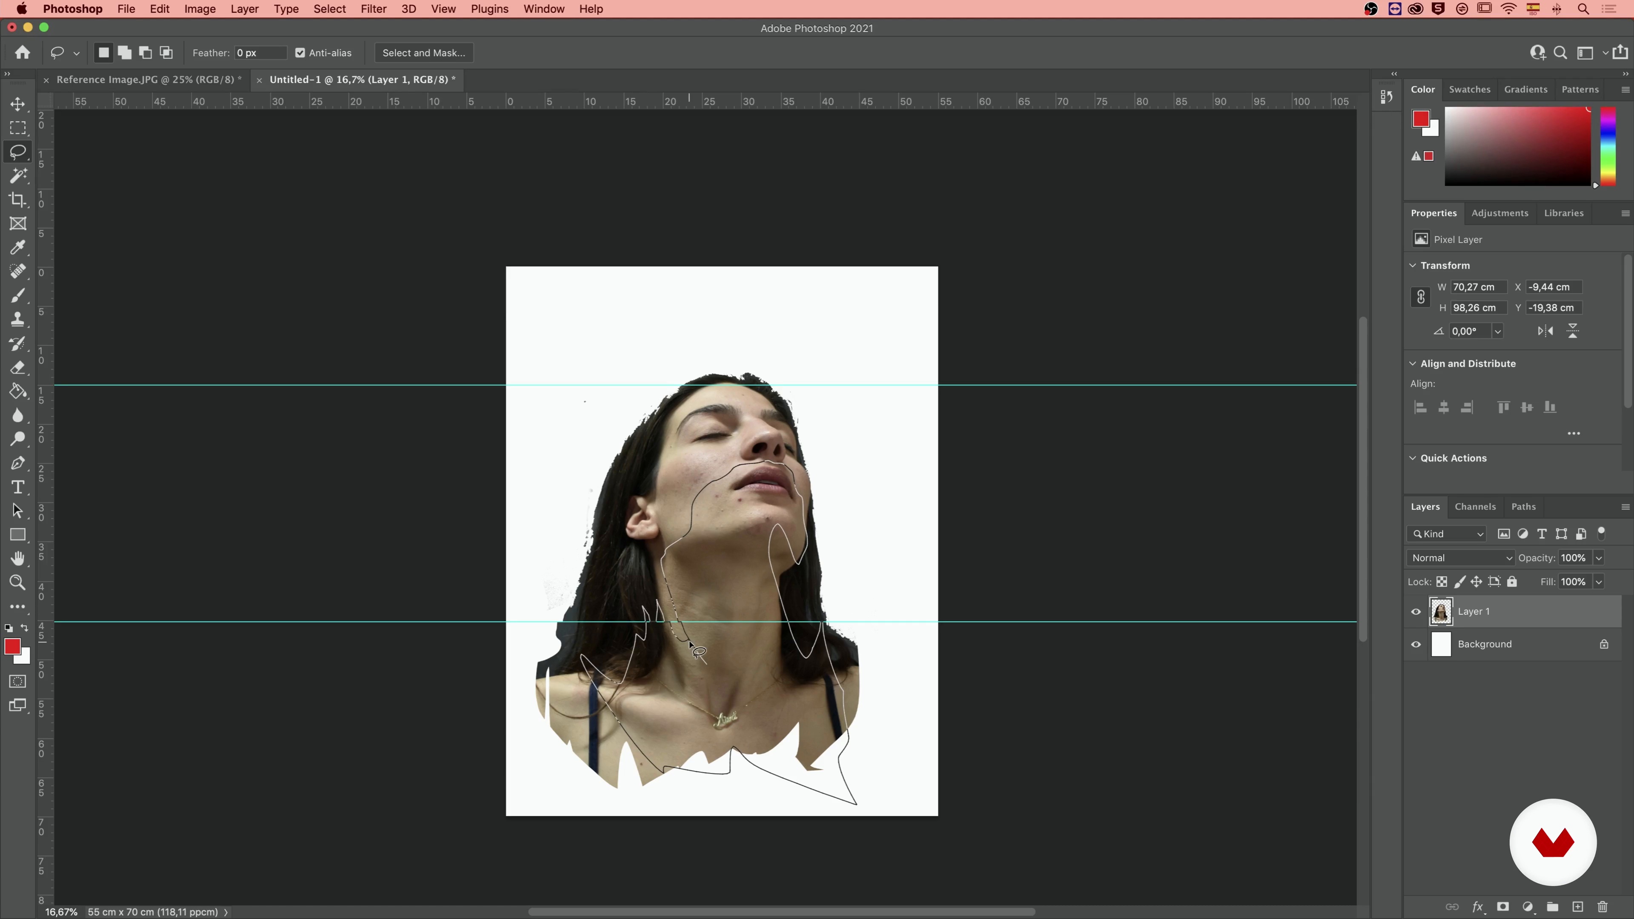
Task: Click inside the color picker field
Action: [1517, 146]
